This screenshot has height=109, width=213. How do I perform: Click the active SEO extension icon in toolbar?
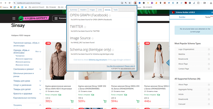click(x=135, y=3)
